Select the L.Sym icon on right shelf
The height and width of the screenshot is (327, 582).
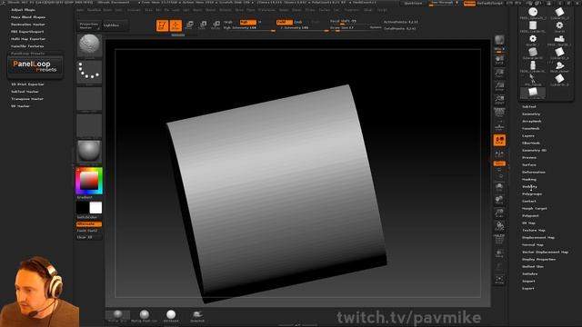pos(499,154)
